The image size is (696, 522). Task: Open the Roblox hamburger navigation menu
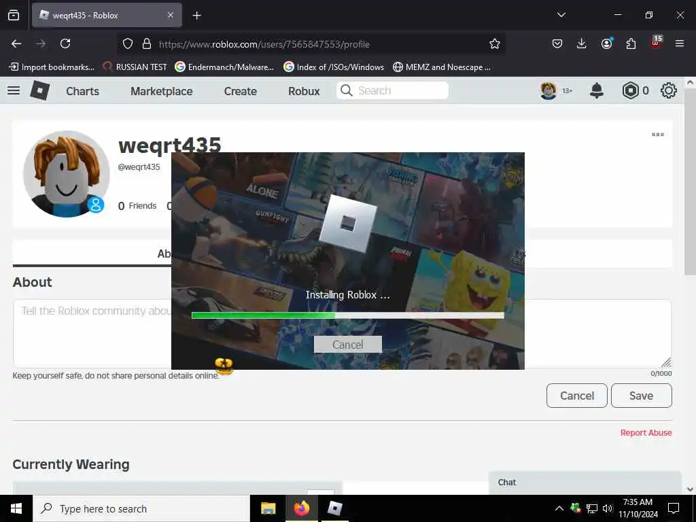click(14, 90)
